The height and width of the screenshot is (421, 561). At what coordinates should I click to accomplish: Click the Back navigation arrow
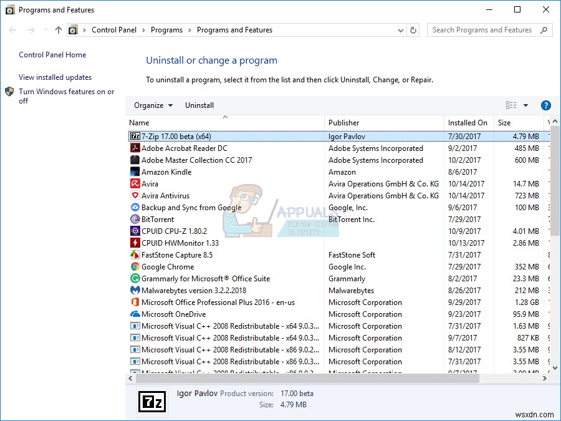[x=12, y=30]
